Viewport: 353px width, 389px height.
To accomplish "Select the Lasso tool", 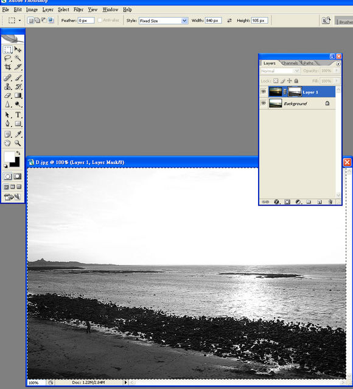I will coord(8,58).
